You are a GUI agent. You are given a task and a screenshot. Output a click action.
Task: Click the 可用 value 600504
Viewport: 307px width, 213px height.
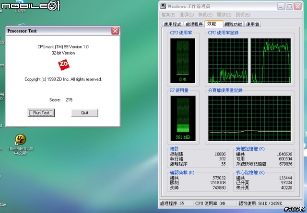pos(285,159)
